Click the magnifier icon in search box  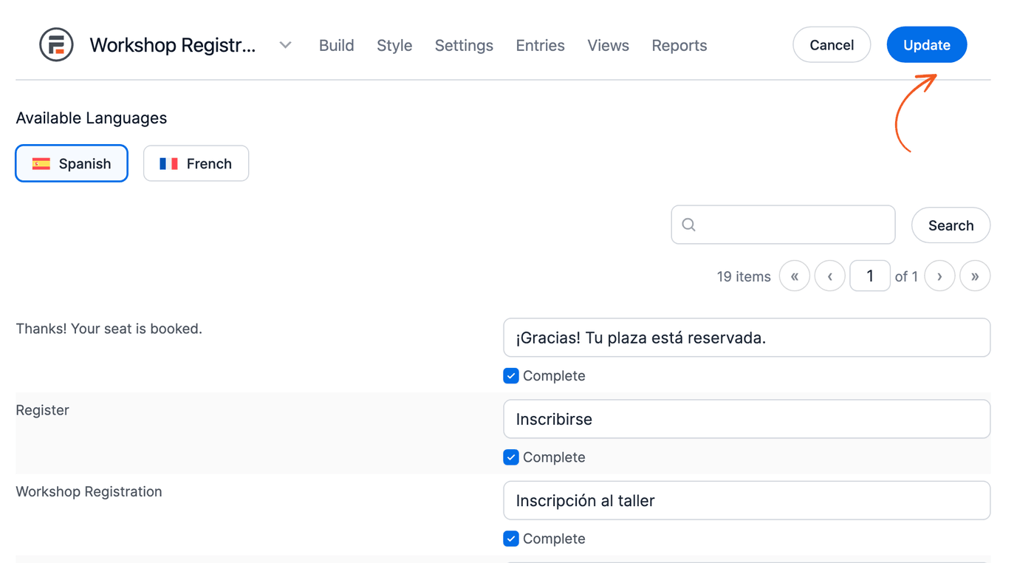(688, 225)
